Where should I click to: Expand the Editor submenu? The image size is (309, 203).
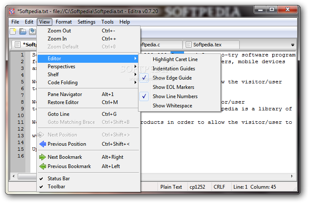[x=88, y=59]
